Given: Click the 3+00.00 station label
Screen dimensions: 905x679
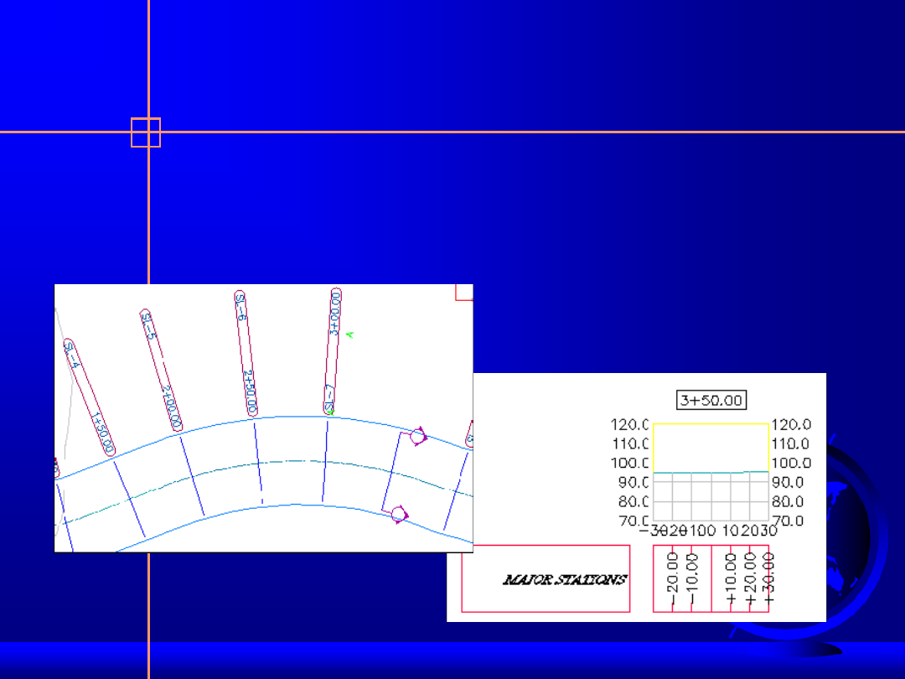Looking at the screenshot, I should coord(336,313).
